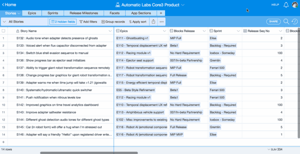This screenshot has height=154, width=300.
Task: Select S143 saltwater resistance story
Action: [61, 112]
